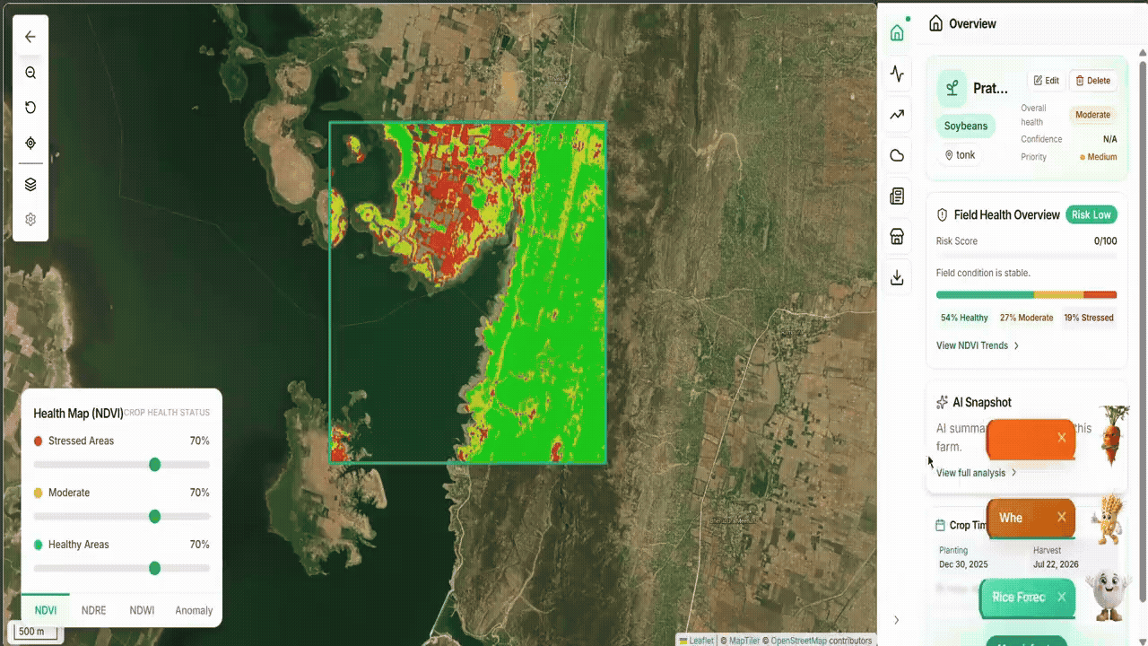Expand View full analysis chevron arrow
Viewport: 1148px width, 646px height.
tap(1014, 473)
